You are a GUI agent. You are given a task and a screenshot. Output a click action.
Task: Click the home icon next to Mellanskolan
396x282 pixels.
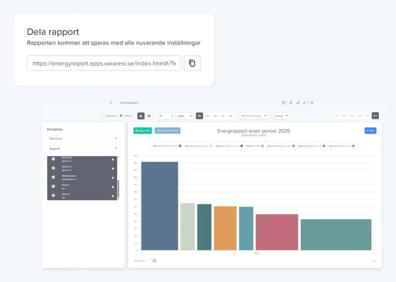[x=113, y=177]
